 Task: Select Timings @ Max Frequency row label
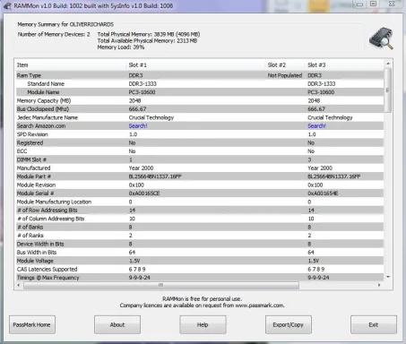coord(48,278)
